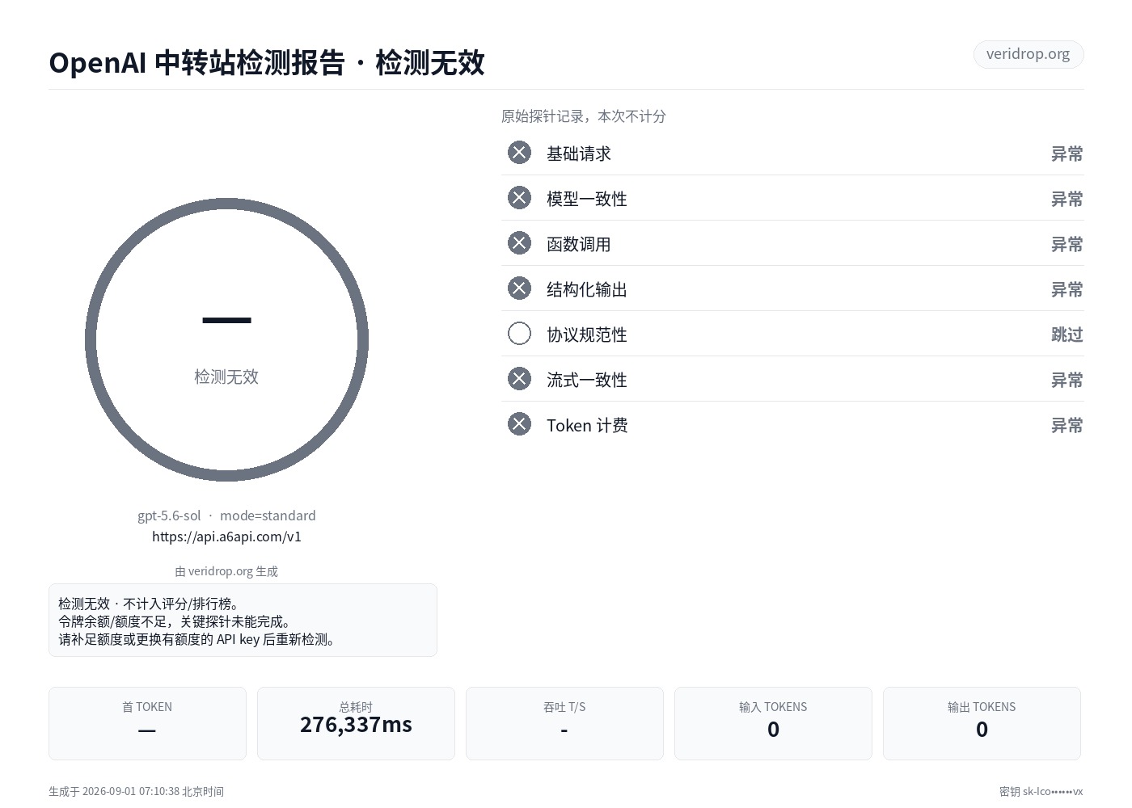Screen dimensions: 1132x808
Task: Select the 输入 TOKENS stat card
Action: 773,723
